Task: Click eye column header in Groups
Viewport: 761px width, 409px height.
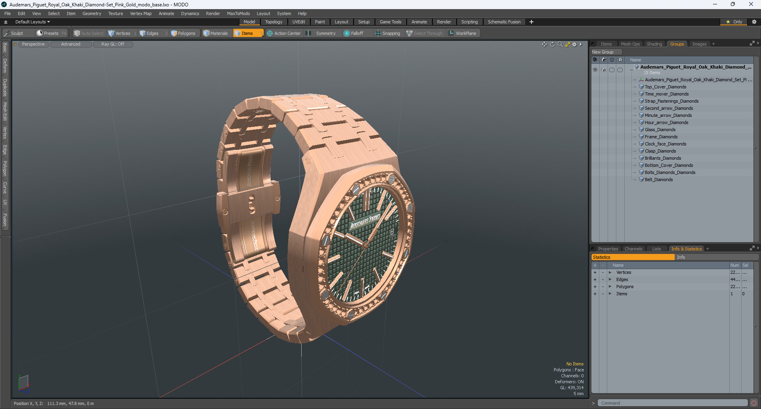Action: (x=595, y=60)
